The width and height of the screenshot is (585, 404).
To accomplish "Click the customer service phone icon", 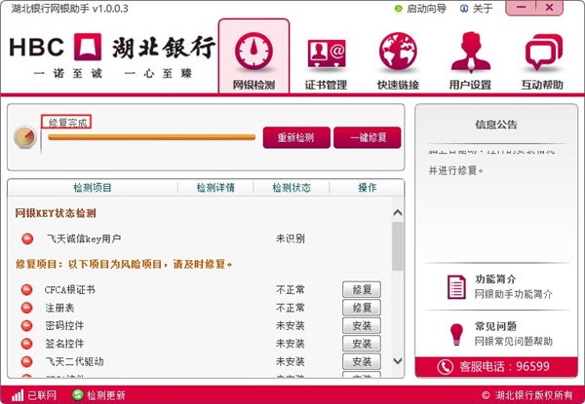I will 446,367.
